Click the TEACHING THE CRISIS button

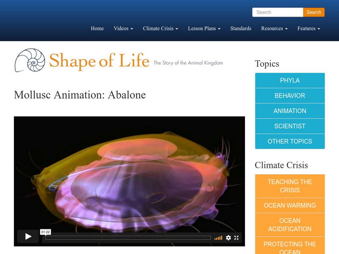(x=289, y=186)
